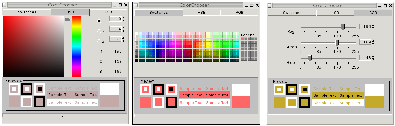Click the large coral preview block in Swatches window
Viewport: 395px width, 126px height.
[x=241, y=101]
